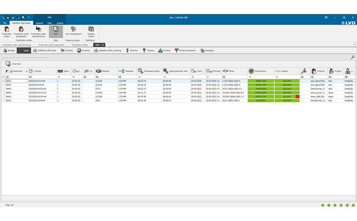Viewport: 357px width, 221px height.
Task: Show Grinding jobs
Action: (x=67, y=51)
